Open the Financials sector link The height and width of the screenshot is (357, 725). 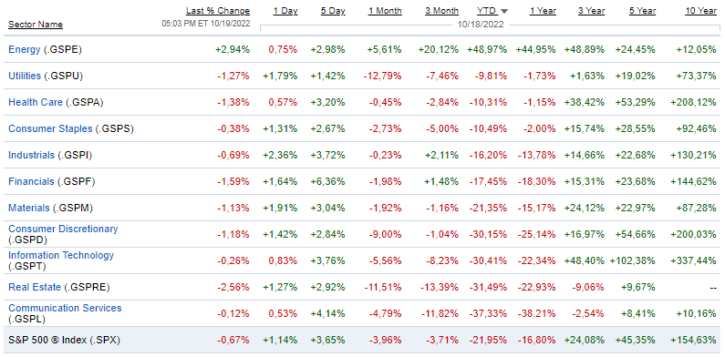click(x=31, y=181)
